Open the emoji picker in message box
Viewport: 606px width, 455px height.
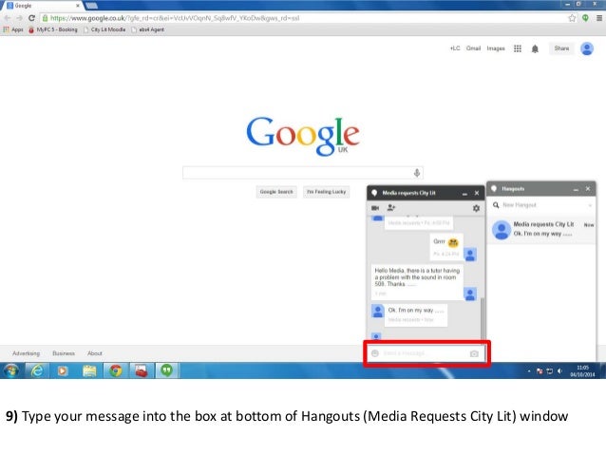click(x=374, y=353)
